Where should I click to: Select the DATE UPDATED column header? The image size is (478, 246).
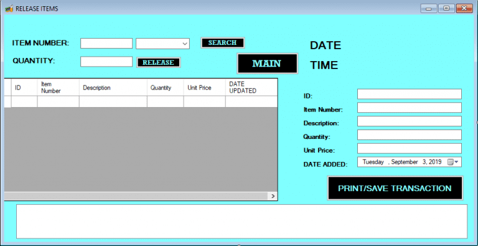click(x=251, y=88)
